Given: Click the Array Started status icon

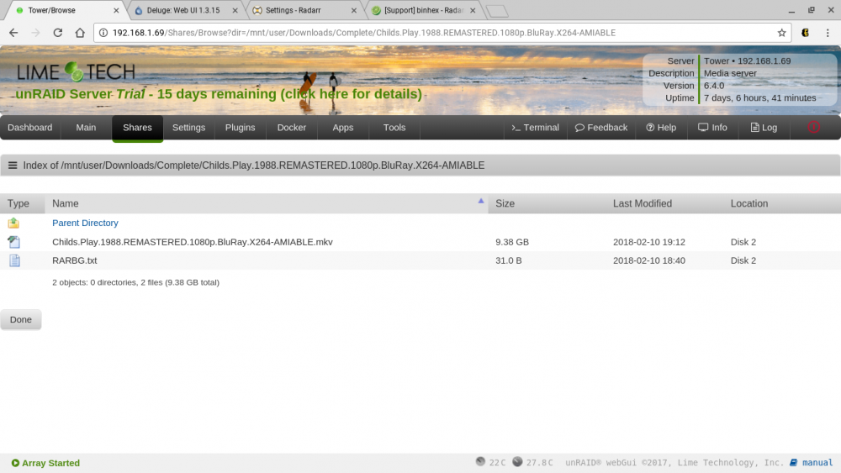Looking at the screenshot, I should [15, 463].
